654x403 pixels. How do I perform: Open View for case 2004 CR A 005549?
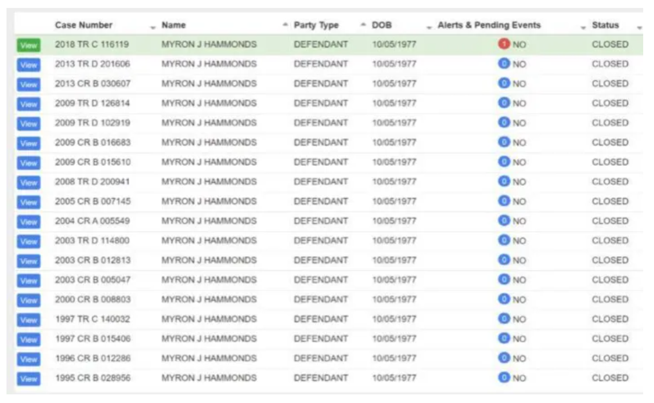[28, 222]
